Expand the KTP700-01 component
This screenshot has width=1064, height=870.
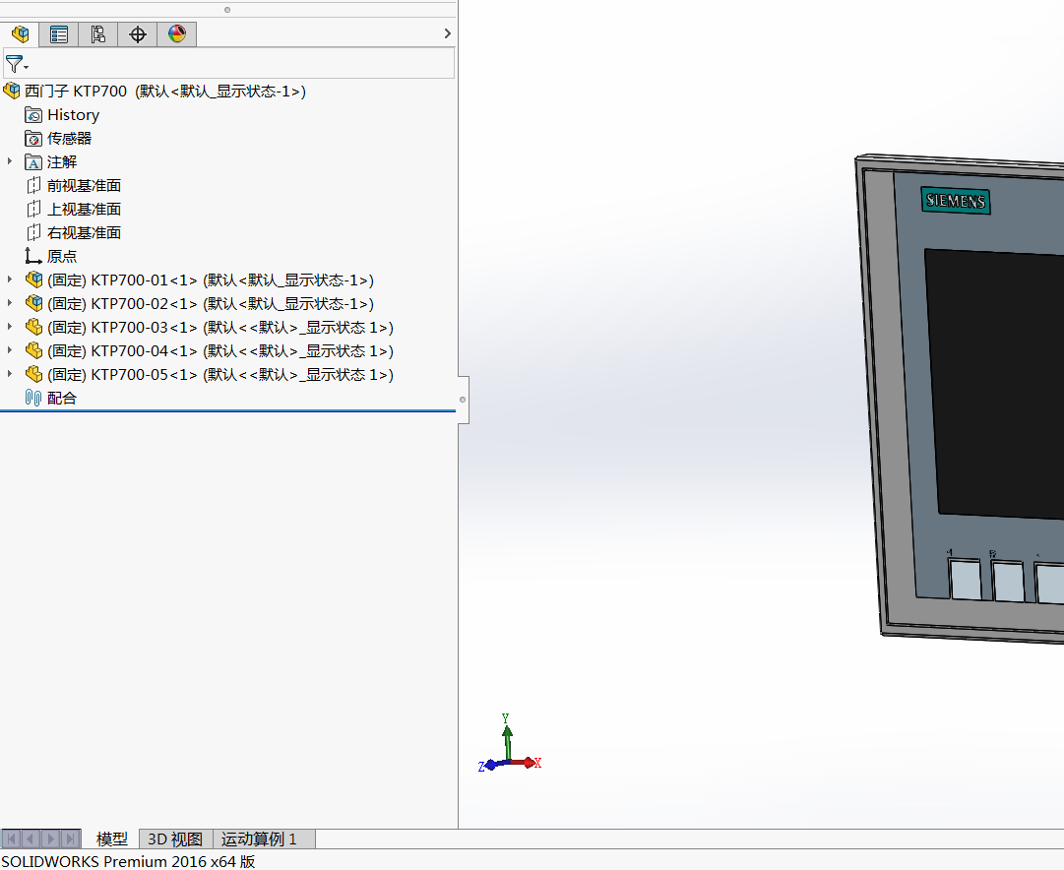click(10, 280)
